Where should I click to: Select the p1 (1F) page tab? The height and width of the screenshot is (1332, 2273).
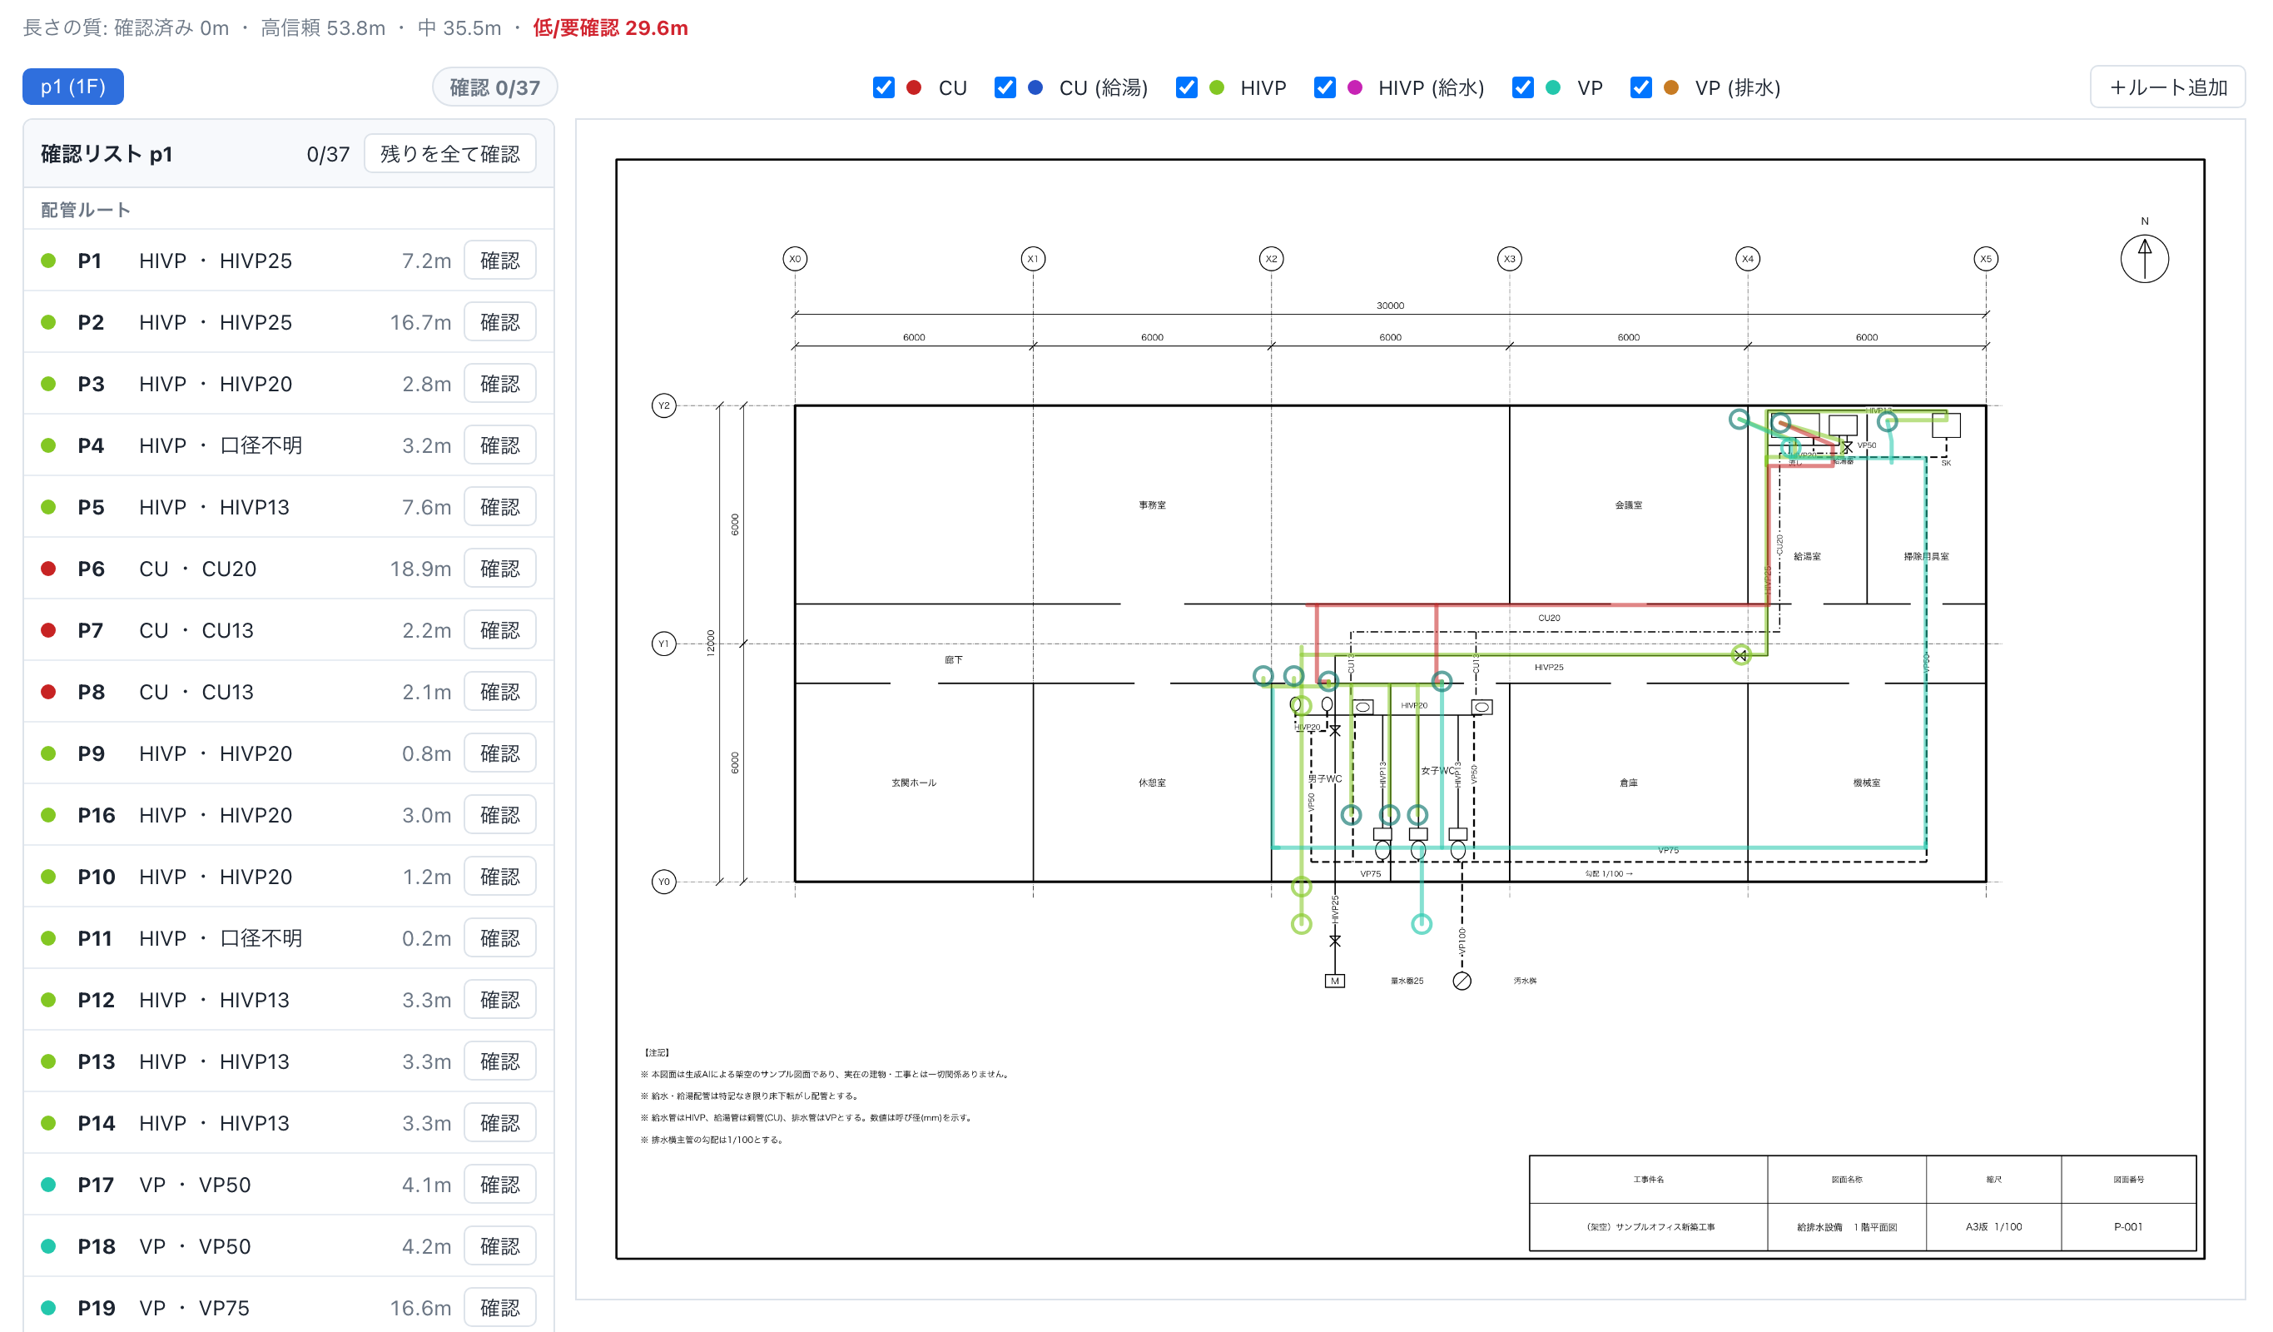[73, 87]
